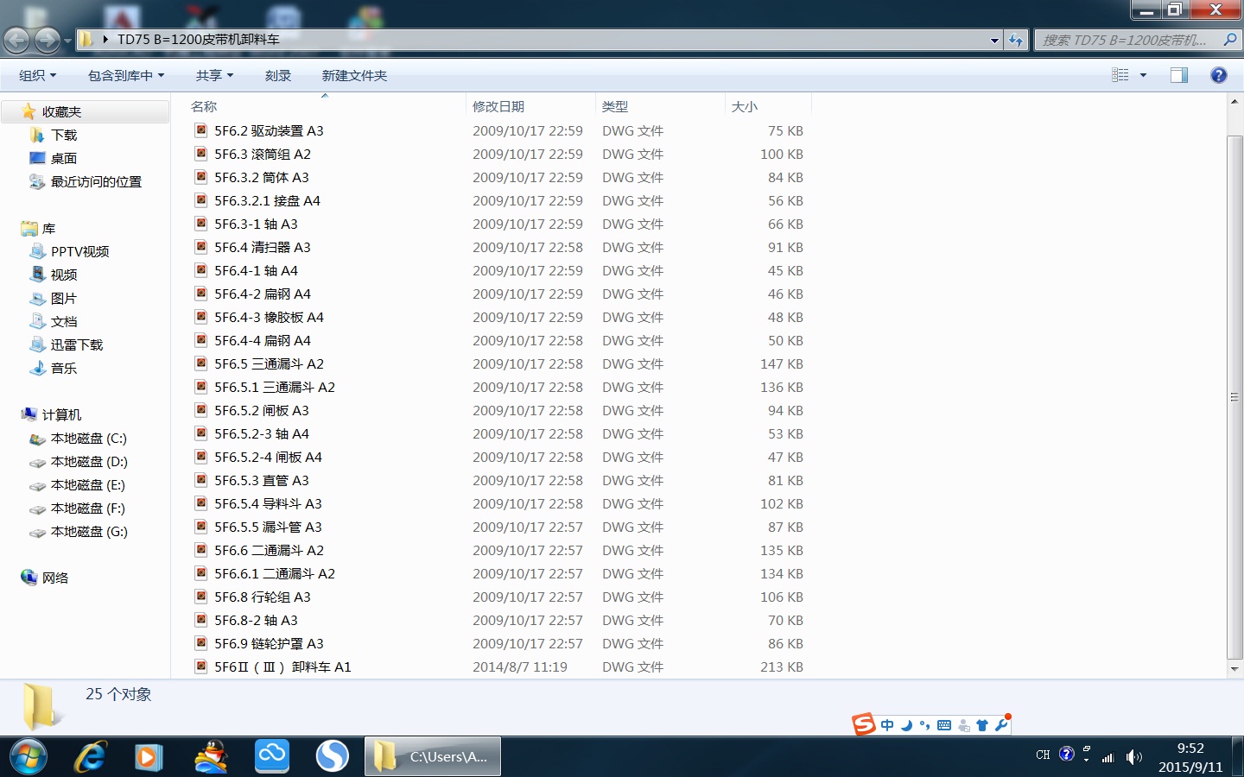The image size is (1244, 777).
Task: Click the CH language indicator in tray
Action: pyautogui.click(x=1043, y=755)
